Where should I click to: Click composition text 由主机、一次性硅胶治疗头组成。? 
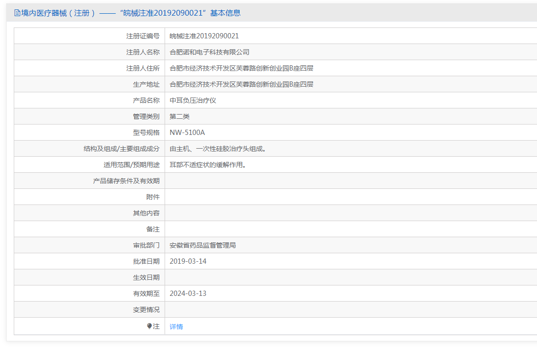point(218,149)
